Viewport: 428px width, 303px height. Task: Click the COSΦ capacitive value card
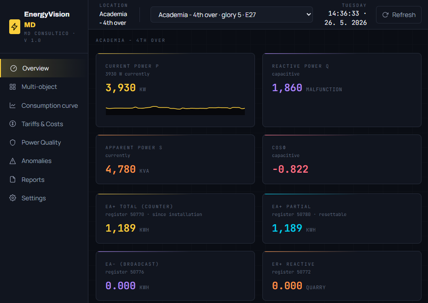(x=342, y=159)
